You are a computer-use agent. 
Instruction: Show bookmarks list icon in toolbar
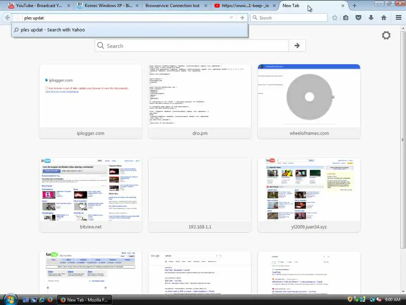coord(346,18)
